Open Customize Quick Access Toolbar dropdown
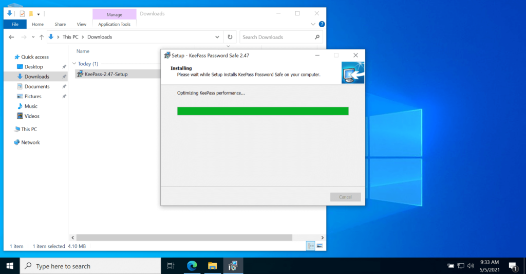The height and width of the screenshot is (274, 526). [38, 14]
